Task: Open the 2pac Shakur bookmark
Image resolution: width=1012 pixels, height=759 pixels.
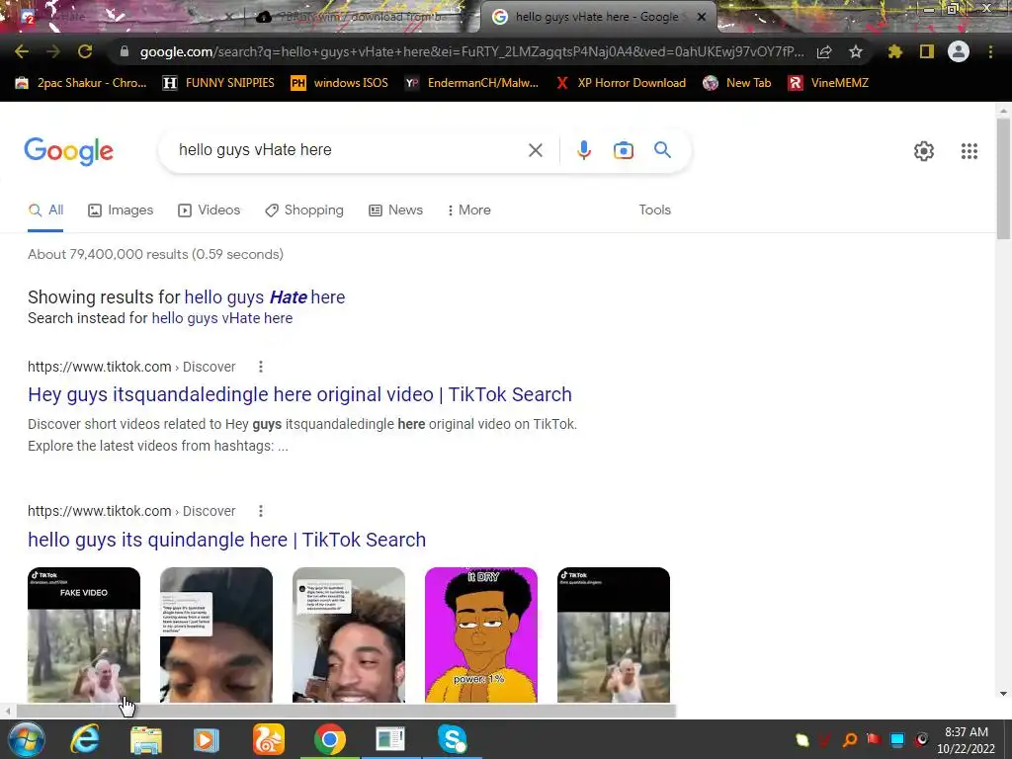Action: [x=81, y=83]
